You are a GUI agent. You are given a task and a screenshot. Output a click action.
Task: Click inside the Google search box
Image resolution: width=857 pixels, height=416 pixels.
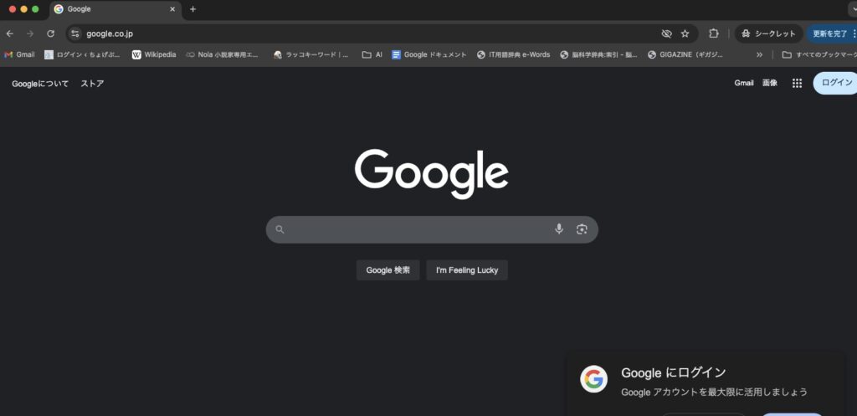(x=432, y=229)
